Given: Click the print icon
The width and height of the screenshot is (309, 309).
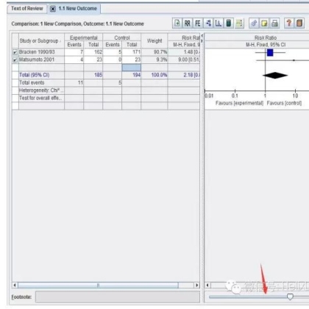Looking at the screenshot, I should [274, 24].
